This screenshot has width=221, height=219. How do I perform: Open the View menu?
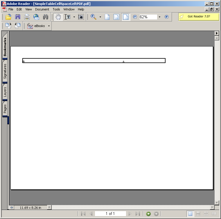pos(28,9)
